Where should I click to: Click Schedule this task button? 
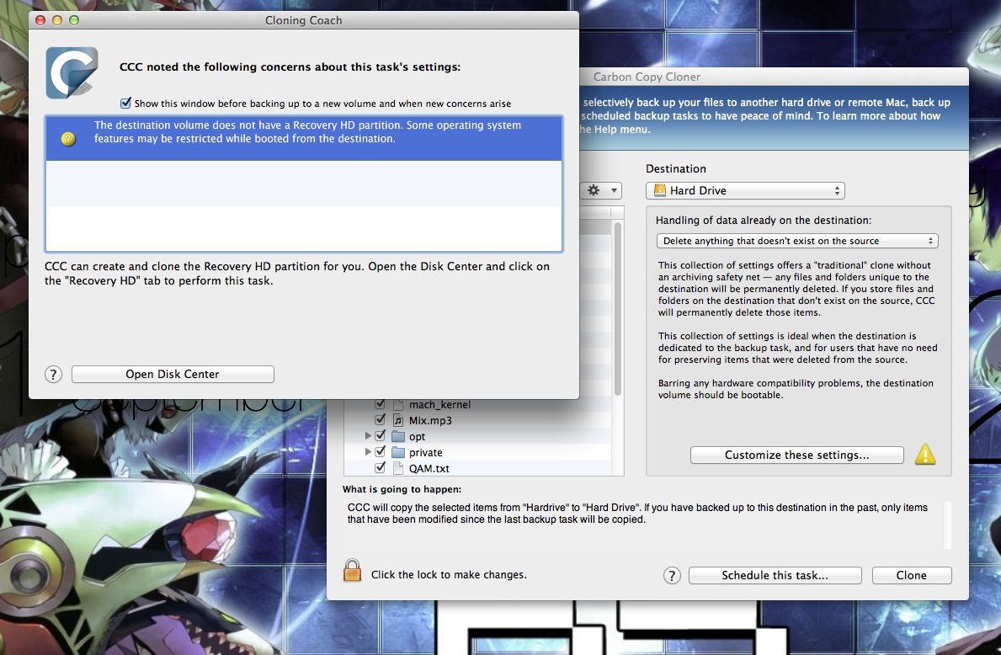pyautogui.click(x=775, y=575)
